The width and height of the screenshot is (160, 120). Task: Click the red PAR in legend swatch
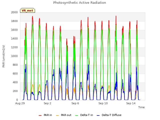40,115
